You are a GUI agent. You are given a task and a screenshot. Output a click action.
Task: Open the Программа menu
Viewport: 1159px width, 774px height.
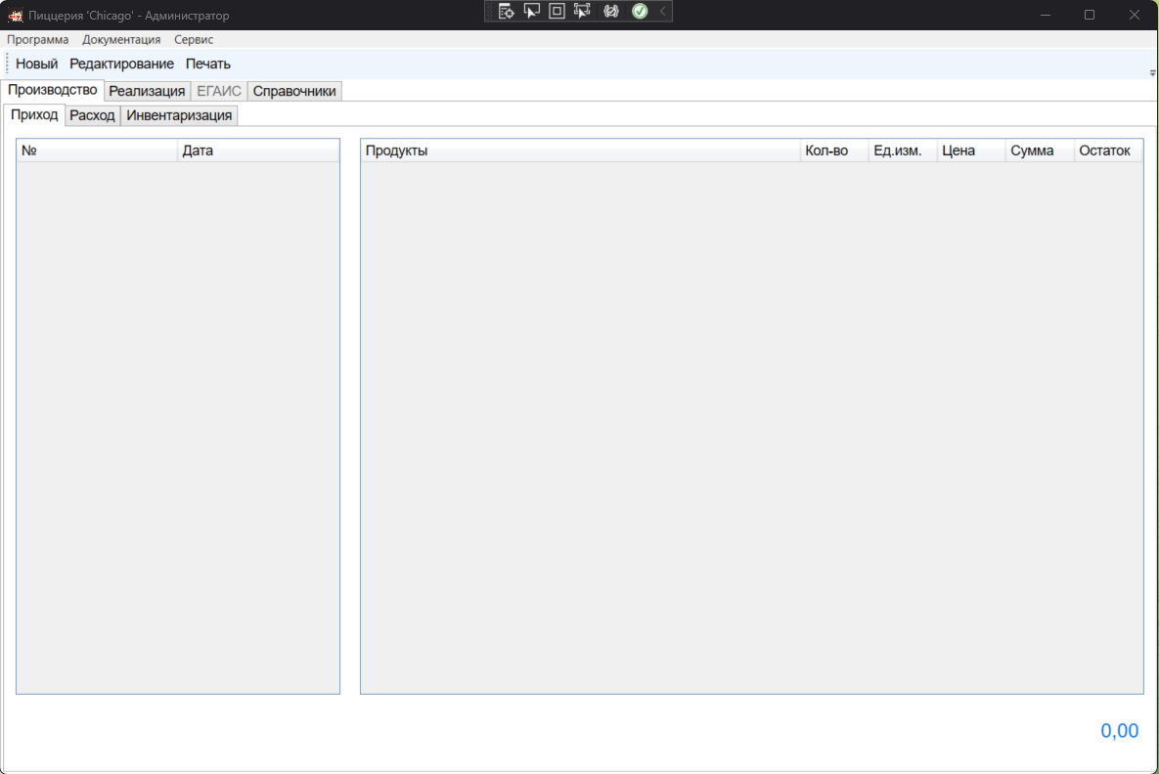pos(38,40)
